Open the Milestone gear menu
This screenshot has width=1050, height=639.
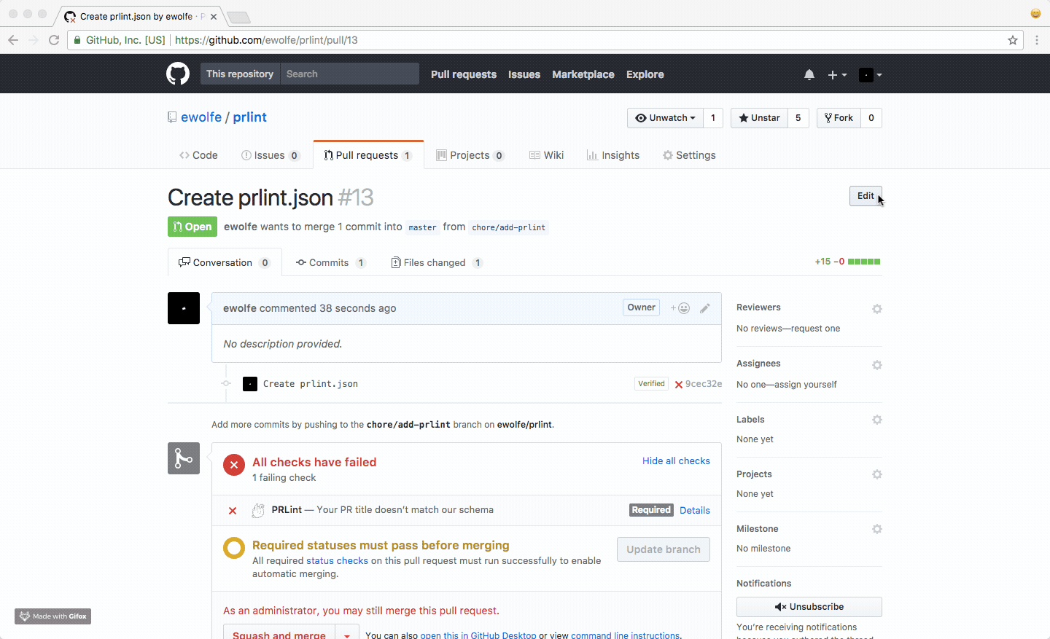coord(877,529)
